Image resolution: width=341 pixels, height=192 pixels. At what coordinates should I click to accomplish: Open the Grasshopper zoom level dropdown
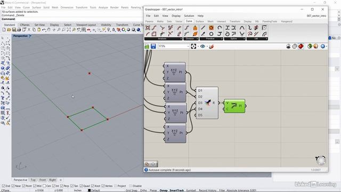pos(188,46)
